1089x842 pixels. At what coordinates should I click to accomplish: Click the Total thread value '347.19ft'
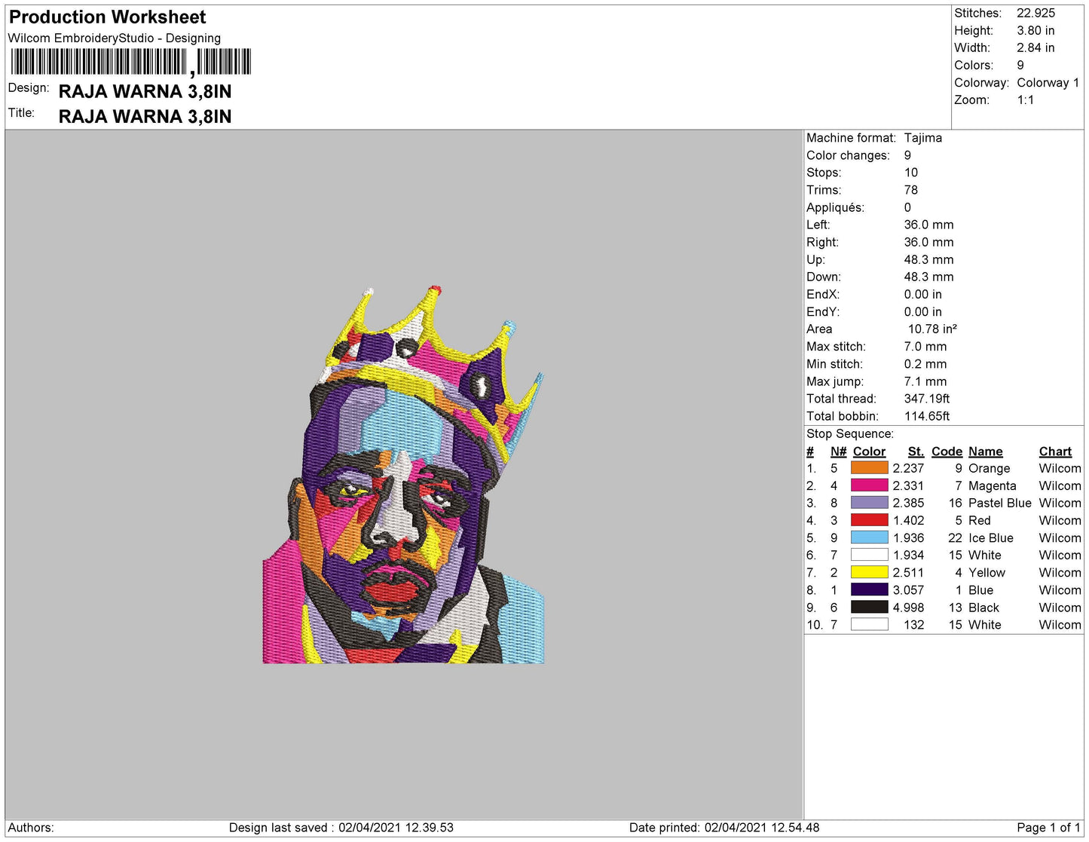[927, 399]
